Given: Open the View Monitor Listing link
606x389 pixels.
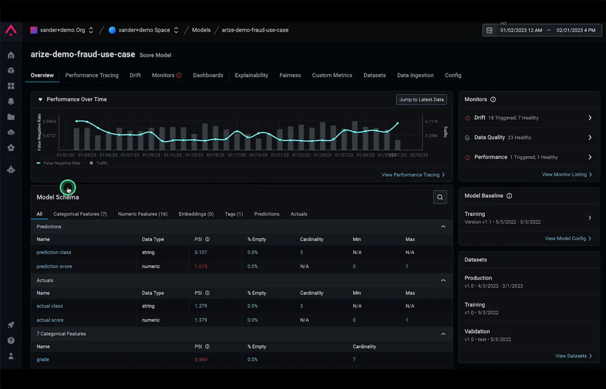Looking at the screenshot, I should (567, 174).
